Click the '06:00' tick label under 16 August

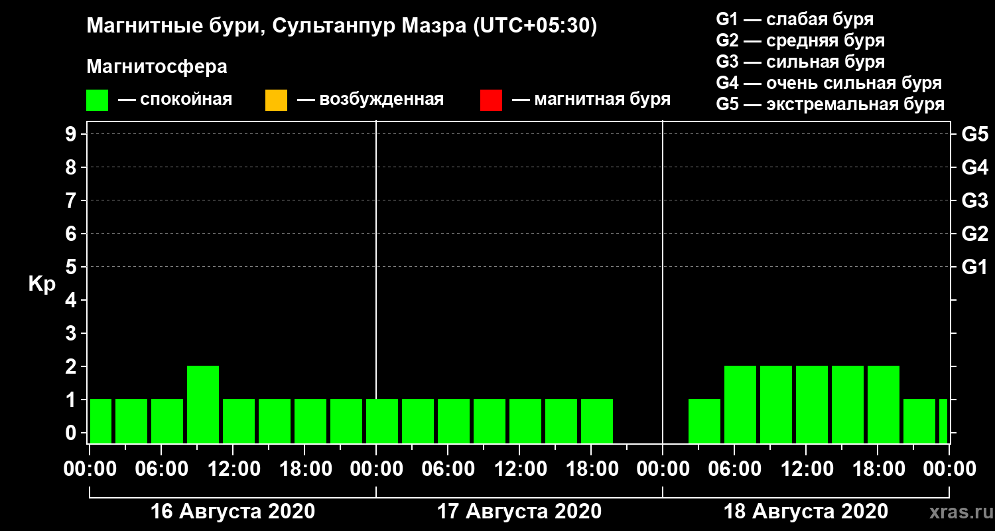(161, 469)
